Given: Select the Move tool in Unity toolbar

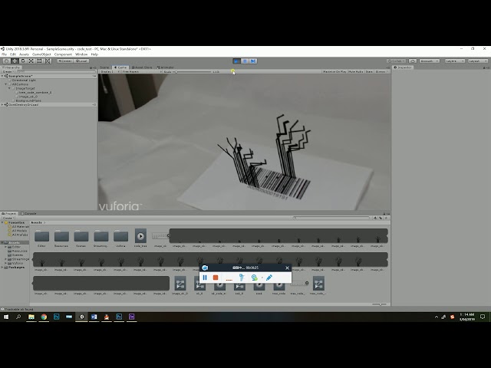Looking at the screenshot, I should click(x=15, y=61).
